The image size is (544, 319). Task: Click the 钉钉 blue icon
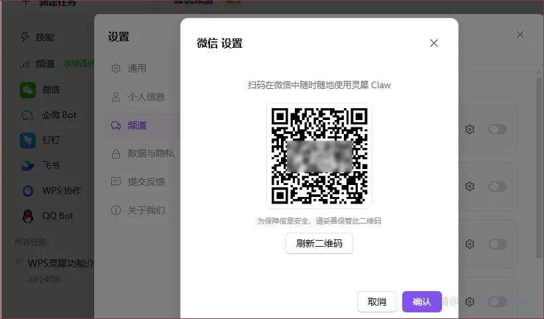click(28, 140)
